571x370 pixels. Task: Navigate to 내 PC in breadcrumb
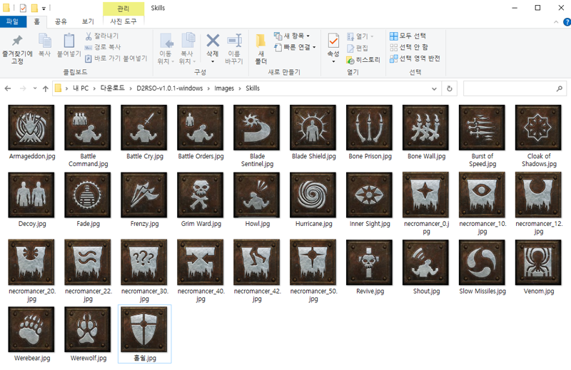click(81, 88)
